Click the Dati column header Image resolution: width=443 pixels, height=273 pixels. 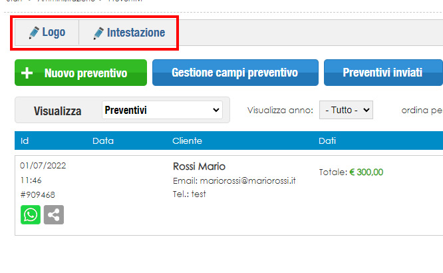(x=327, y=141)
